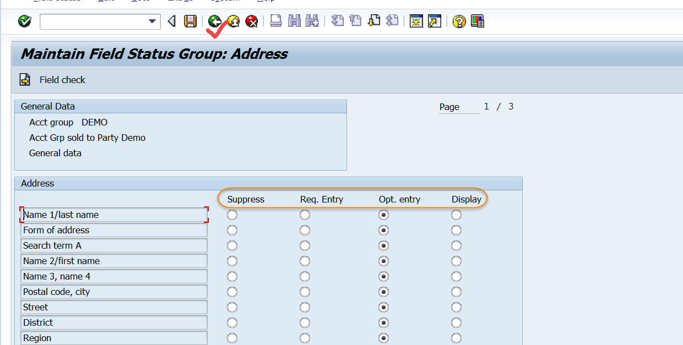Viewport: 683px width, 345px height.
Task: Open the System menu
Action: [x=225, y=1]
